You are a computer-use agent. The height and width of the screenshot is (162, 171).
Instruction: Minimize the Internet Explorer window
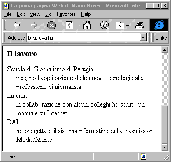(x=149, y=6)
